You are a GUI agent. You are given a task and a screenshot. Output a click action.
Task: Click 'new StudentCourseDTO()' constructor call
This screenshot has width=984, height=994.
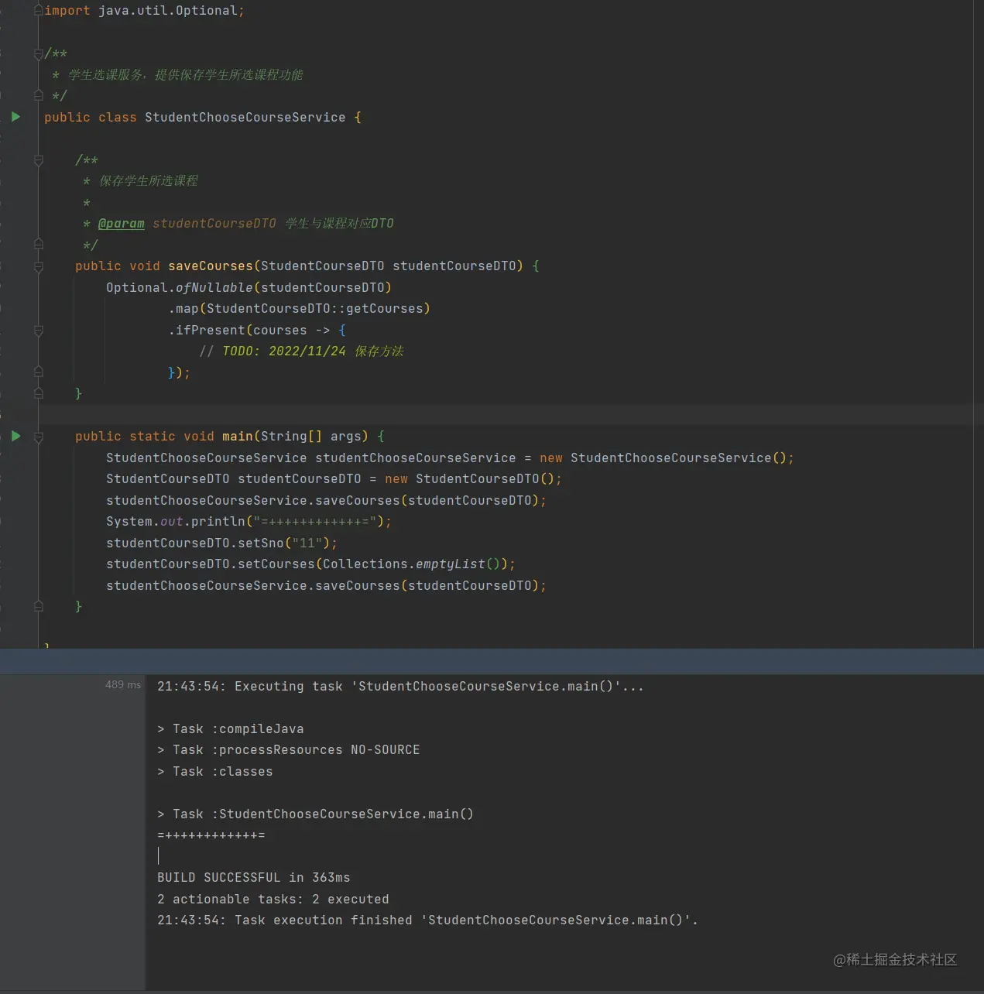click(469, 479)
